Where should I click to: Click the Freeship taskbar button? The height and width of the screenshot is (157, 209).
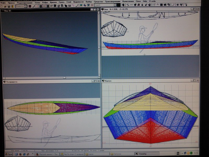[x=147, y=154]
